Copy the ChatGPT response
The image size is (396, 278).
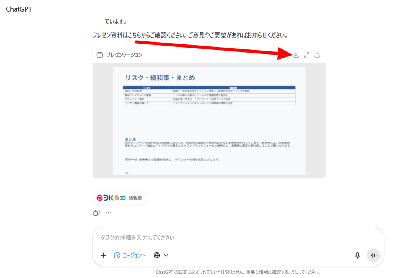[97, 213]
